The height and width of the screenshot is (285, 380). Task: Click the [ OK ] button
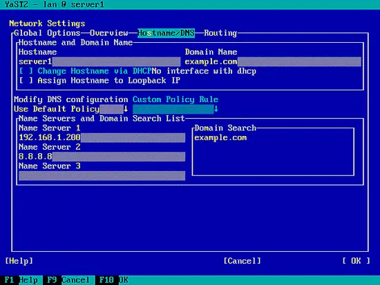356,261
